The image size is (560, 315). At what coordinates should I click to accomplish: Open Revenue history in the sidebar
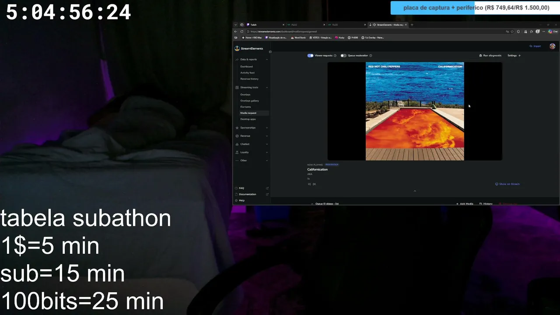point(249,79)
